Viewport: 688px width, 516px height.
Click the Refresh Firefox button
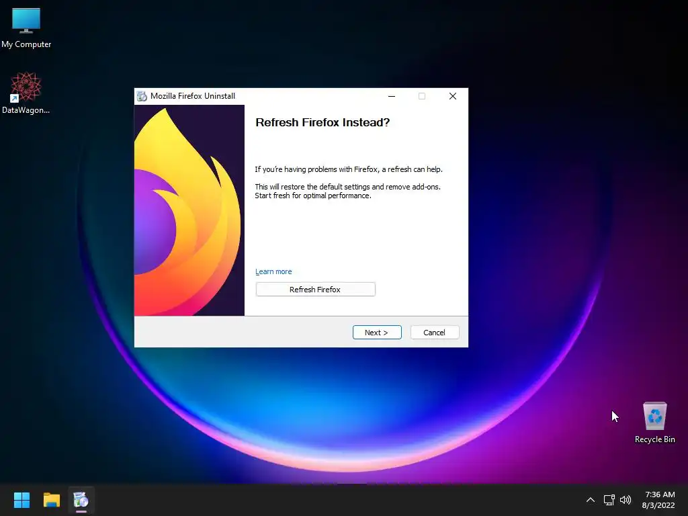[x=315, y=290]
